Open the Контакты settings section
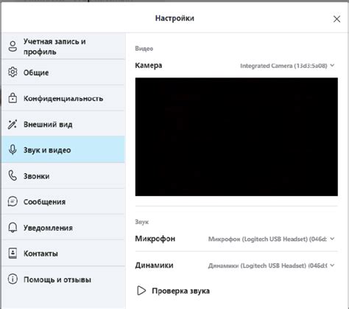The image size is (349, 309). (63, 254)
